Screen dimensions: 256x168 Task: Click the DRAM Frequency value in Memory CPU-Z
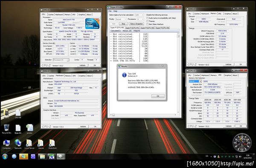222,31
